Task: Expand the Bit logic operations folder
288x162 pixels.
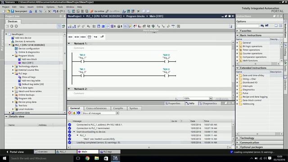Action: [x=237, y=46]
